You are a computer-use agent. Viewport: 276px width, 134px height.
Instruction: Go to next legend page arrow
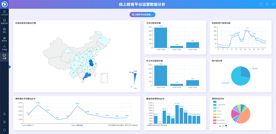226,126
